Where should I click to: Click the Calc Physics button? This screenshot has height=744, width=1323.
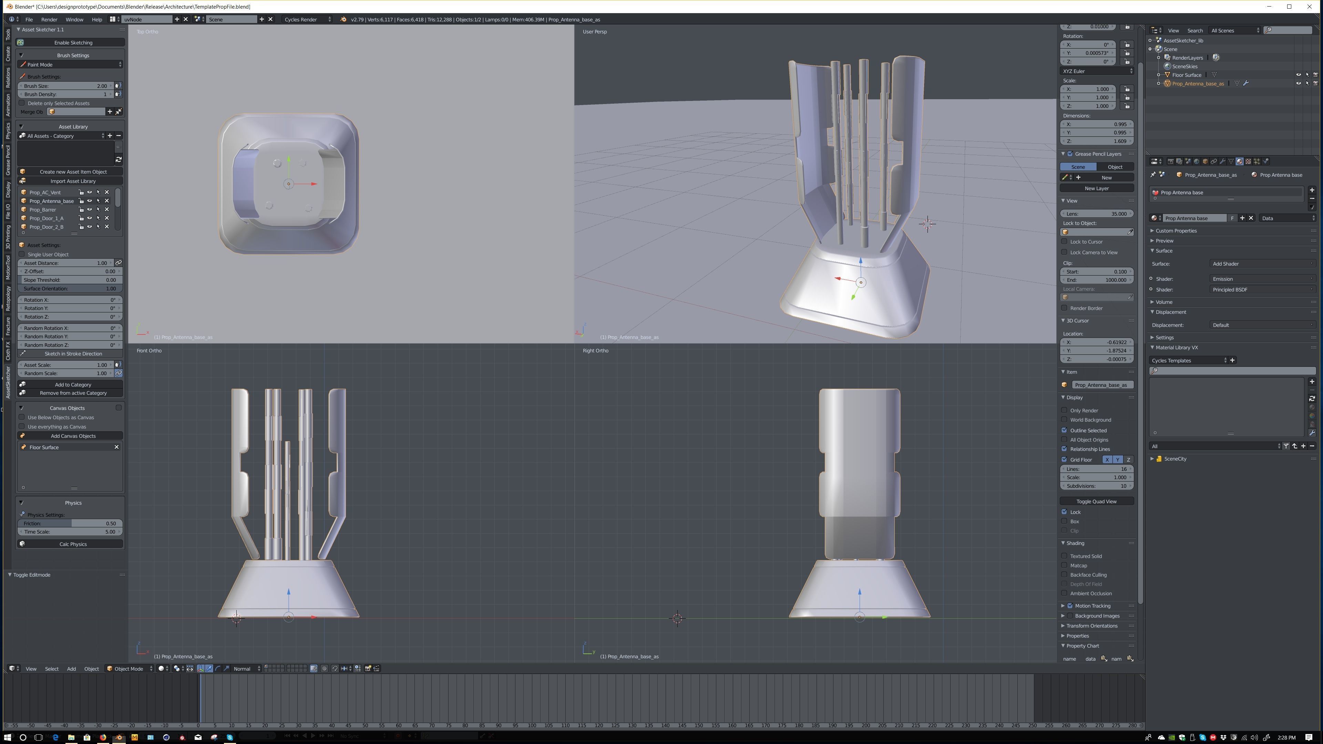tap(70, 544)
